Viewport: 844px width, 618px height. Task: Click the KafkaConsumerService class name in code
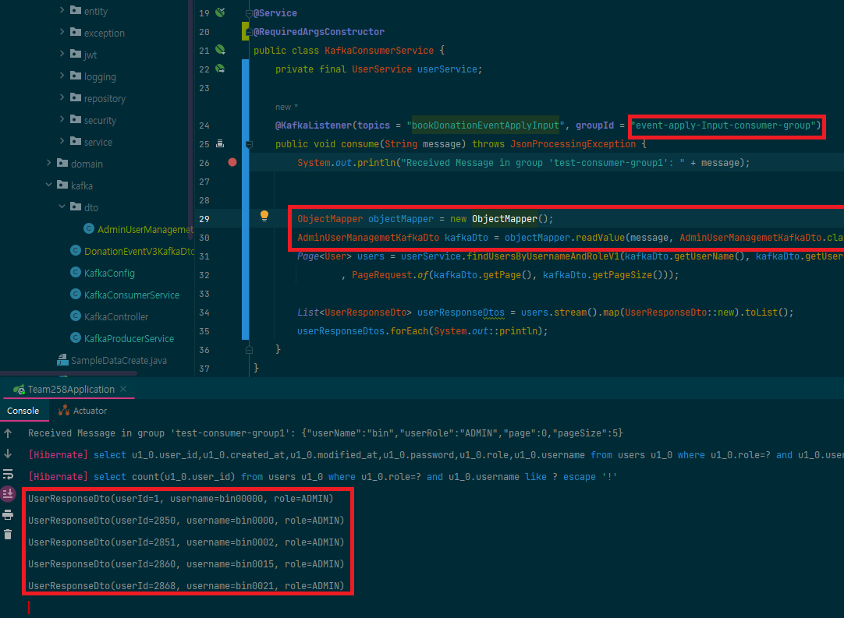(x=379, y=51)
